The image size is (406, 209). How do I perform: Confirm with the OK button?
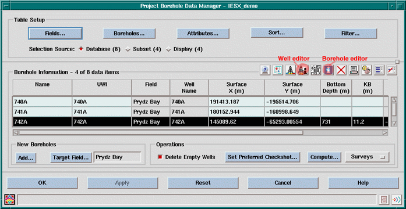[42, 183]
